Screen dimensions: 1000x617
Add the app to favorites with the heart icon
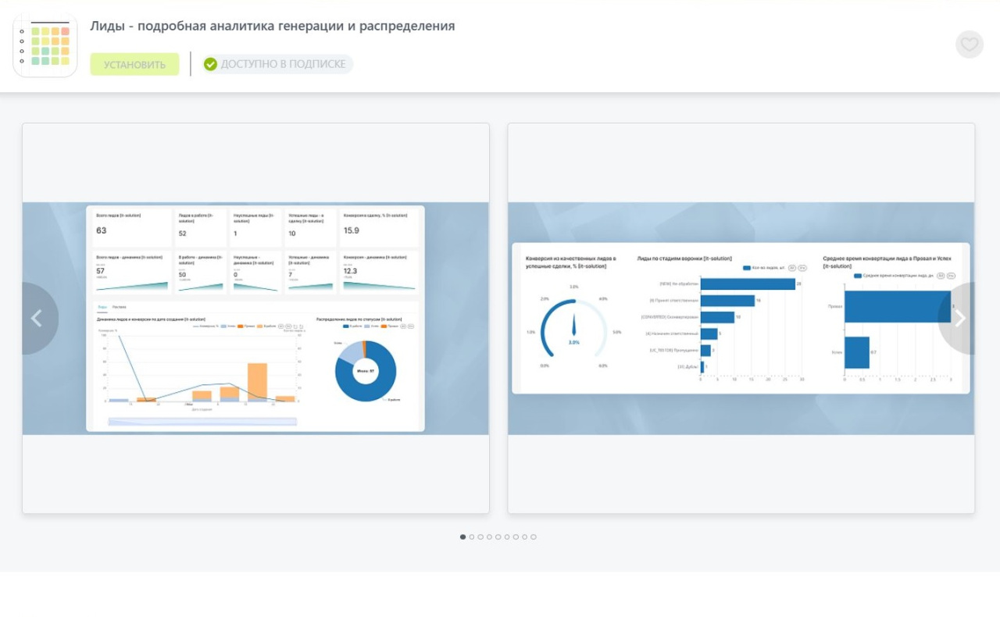coord(969,45)
